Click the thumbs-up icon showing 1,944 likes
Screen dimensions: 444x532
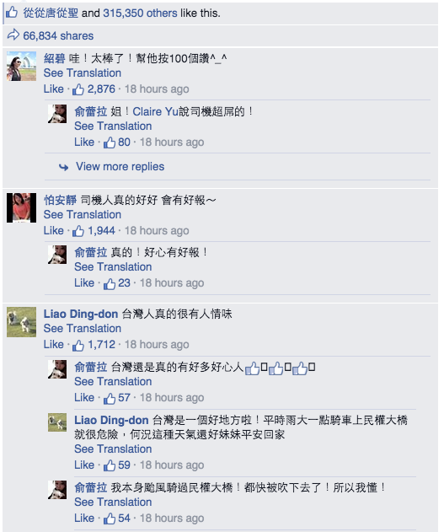(78, 231)
